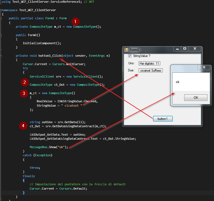Image resolution: width=214 pixels, height=201 pixels.
Task: Select the 'Hai digitato: 11' output label
Action: [x=149, y=63]
